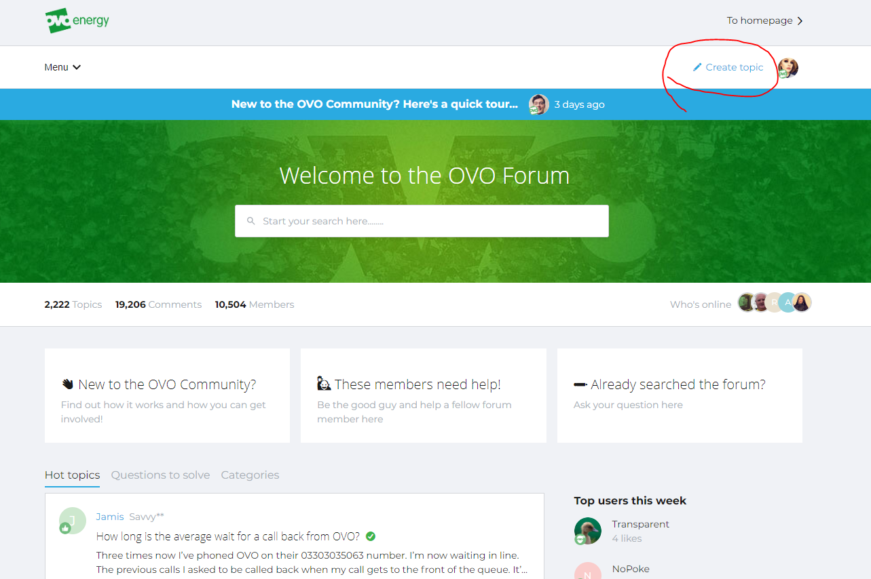Click the online user avatar with letter A
Screen dimensions: 871x579
point(787,302)
